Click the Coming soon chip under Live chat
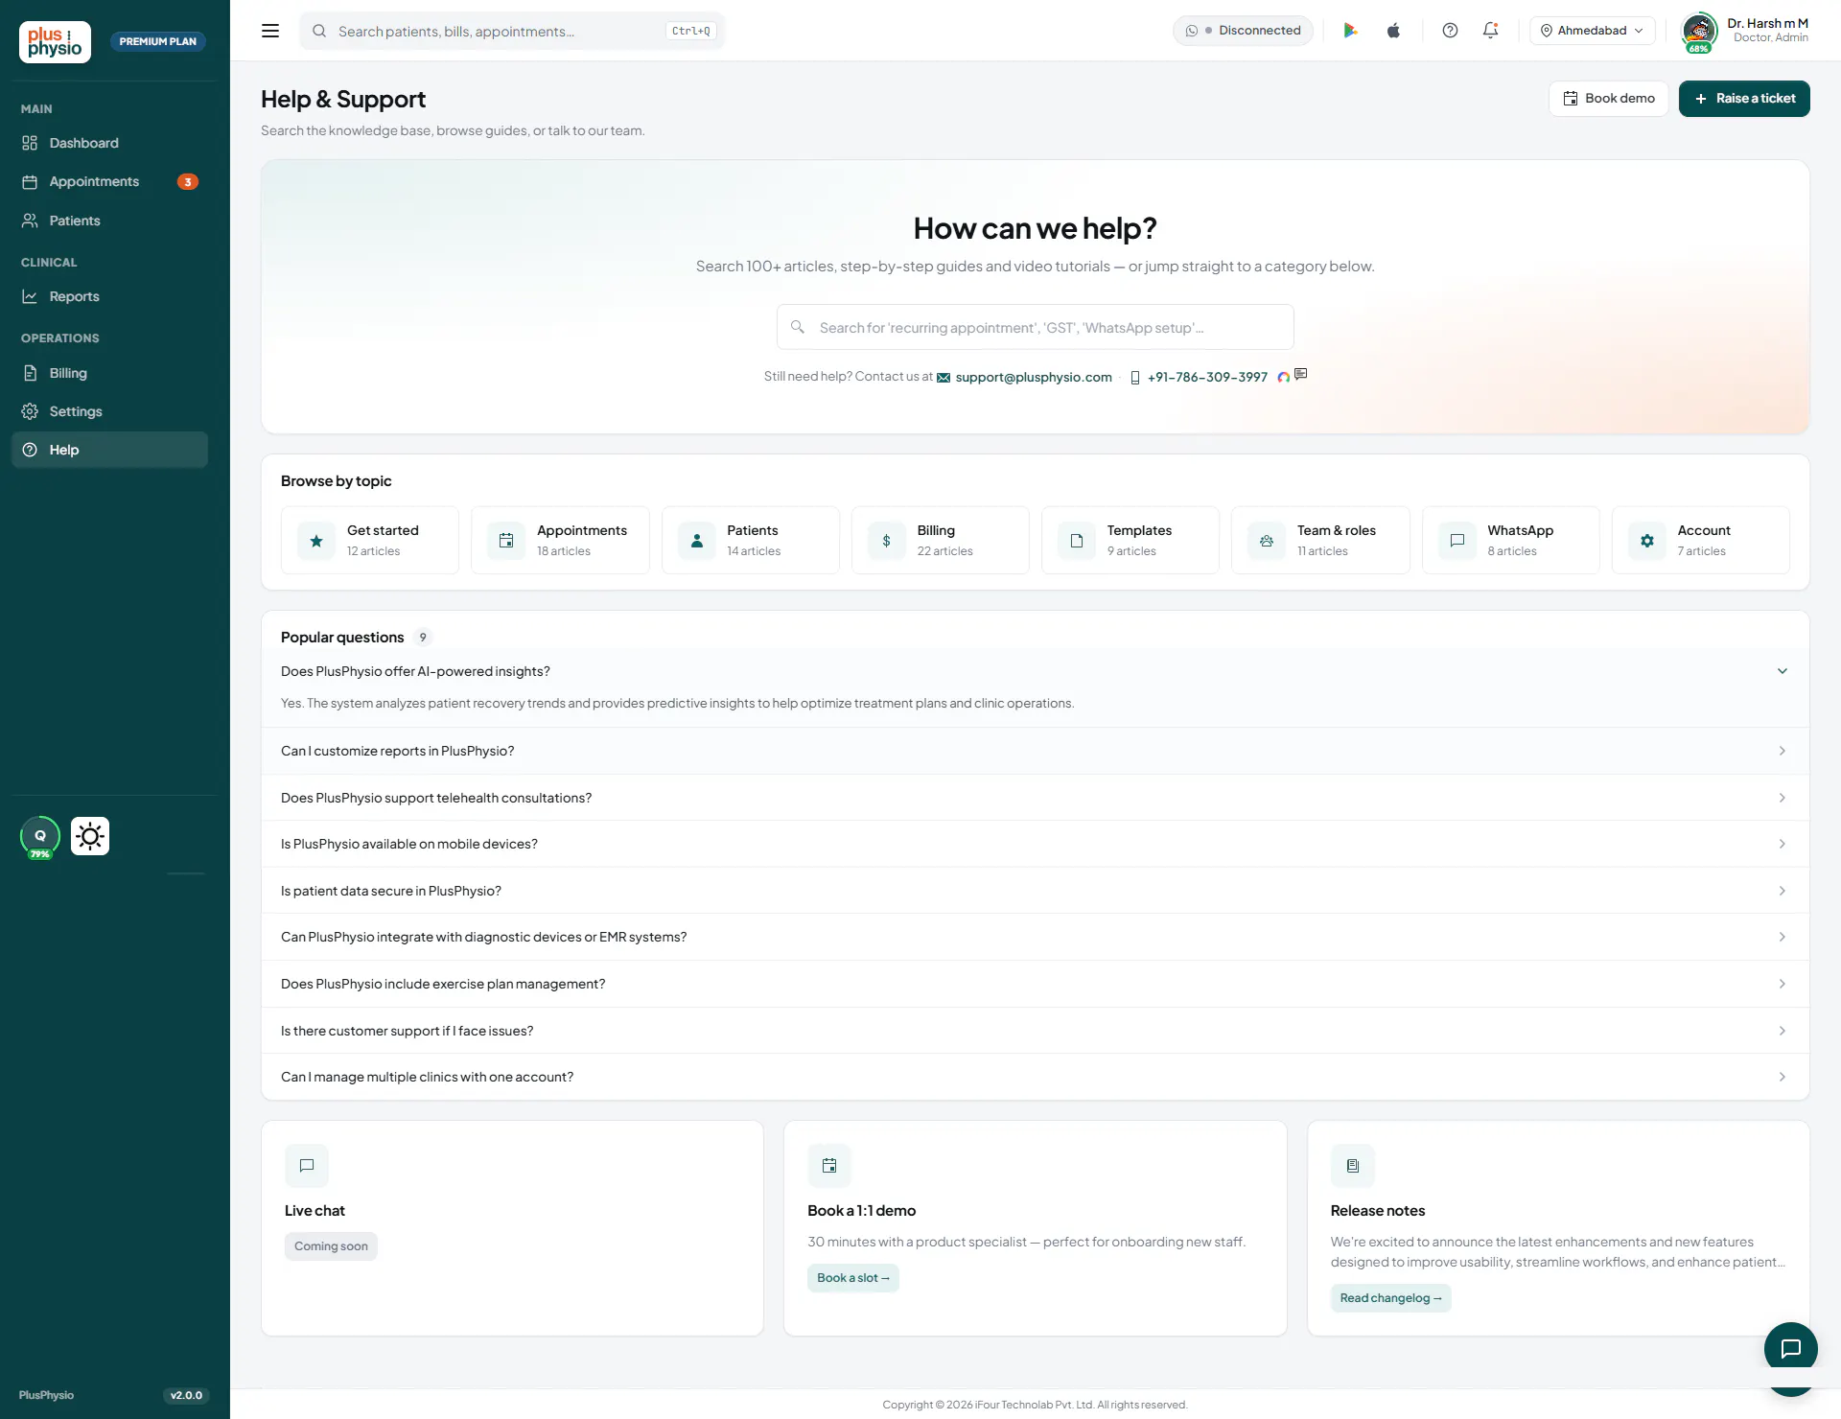The width and height of the screenshot is (1841, 1419). coord(331,1246)
